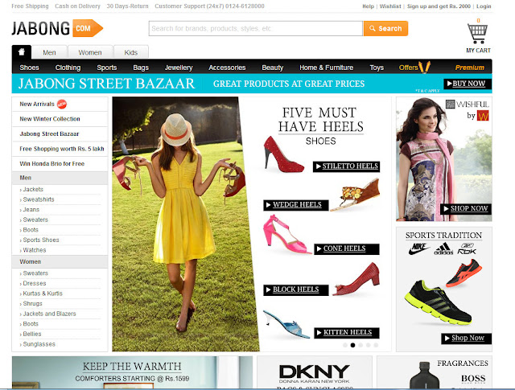Screen dimensions: 515x390
Task: Click the Wedge Heels button
Action: coord(296,205)
